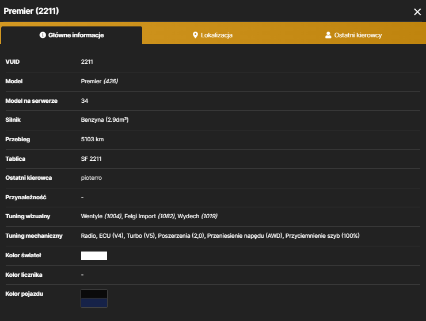Select the model value Premier (426)
Screen dimensions: 426x321
(x=100, y=82)
